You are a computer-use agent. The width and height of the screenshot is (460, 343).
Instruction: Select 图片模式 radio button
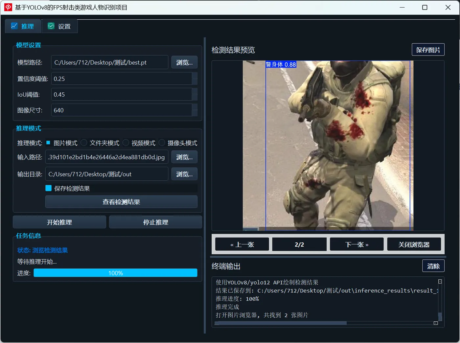tap(48, 143)
